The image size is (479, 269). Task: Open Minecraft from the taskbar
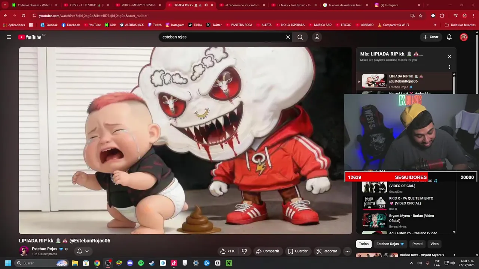click(228, 263)
